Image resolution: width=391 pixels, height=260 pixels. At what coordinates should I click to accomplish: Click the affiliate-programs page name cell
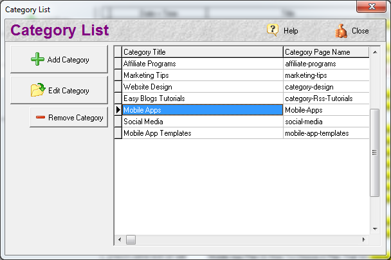pyautogui.click(x=326, y=64)
